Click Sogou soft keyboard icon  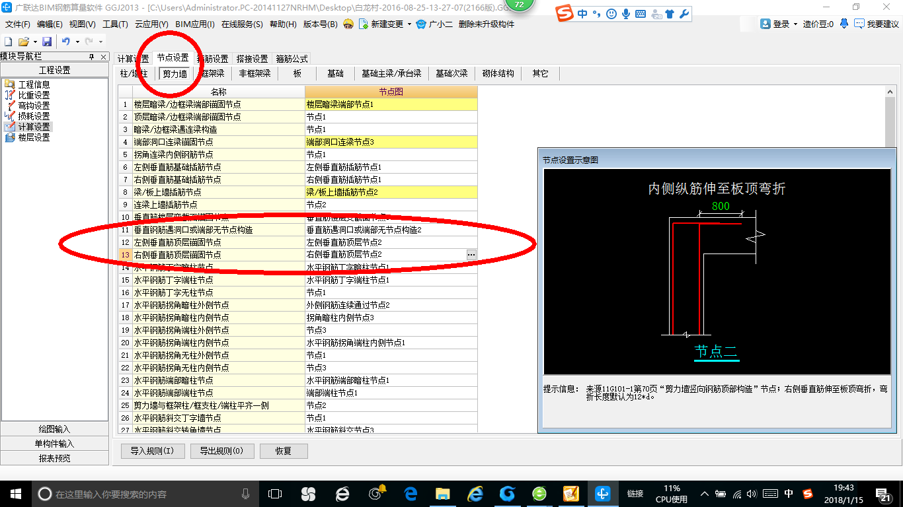click(x=641, y=13)
